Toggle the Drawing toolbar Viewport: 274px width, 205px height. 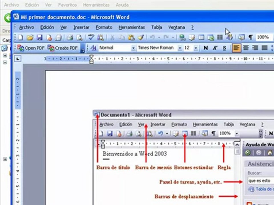[229, 37]
